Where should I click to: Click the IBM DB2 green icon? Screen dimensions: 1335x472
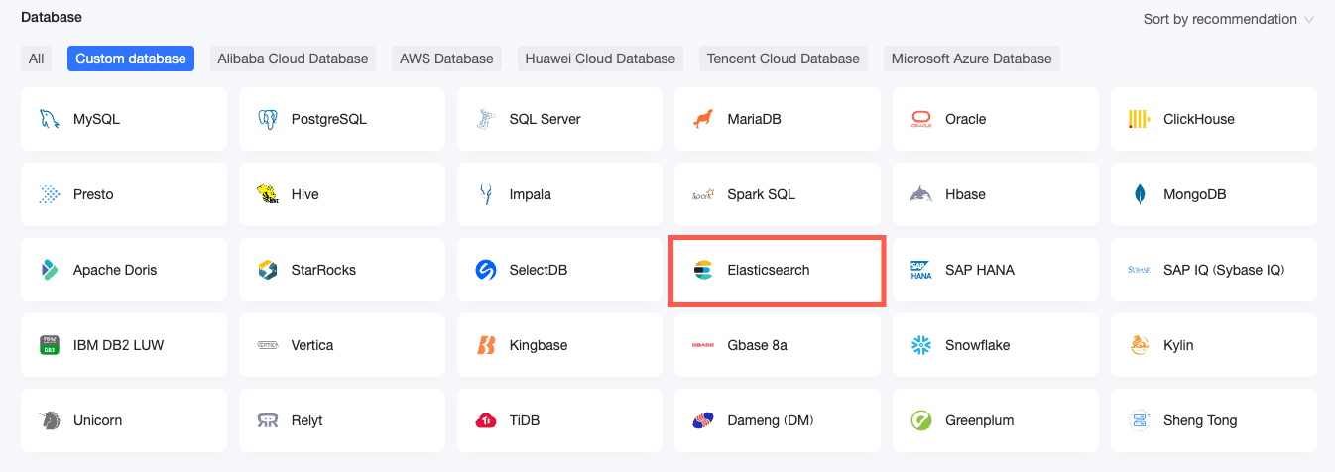pyautogui.click(x=49, y=345)
